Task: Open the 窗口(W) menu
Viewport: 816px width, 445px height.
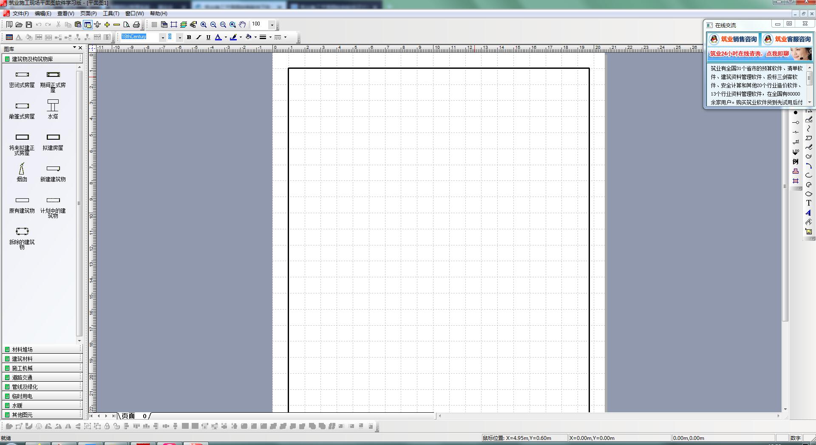Action: pyautogui.click(x=135, y=14)
